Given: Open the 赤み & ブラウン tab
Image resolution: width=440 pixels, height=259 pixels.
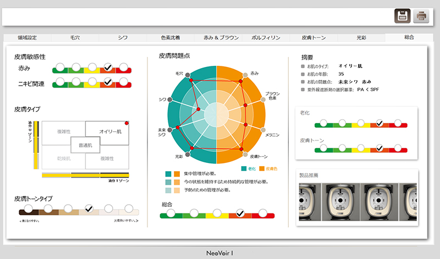Looking at the screenshot, I should point(221,37).
